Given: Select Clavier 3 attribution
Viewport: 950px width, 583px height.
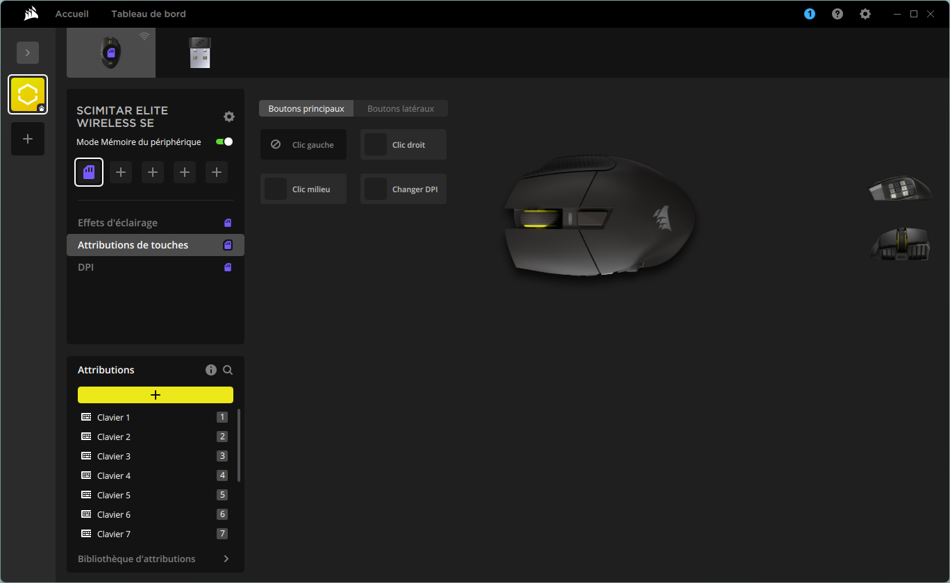Looking at the screenshot, I should pos(154,456).
